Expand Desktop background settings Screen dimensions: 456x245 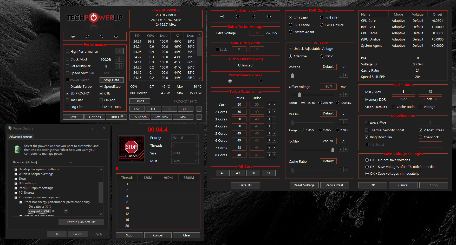(16, 169)
